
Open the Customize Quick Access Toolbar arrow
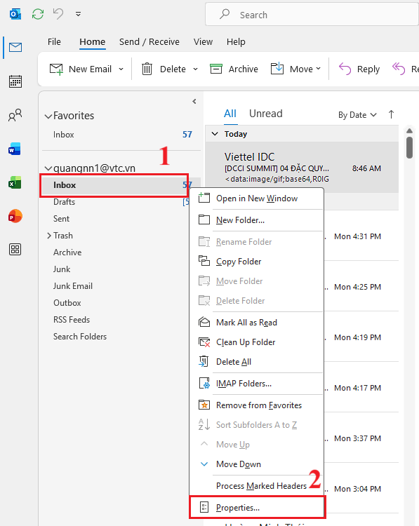78,14
